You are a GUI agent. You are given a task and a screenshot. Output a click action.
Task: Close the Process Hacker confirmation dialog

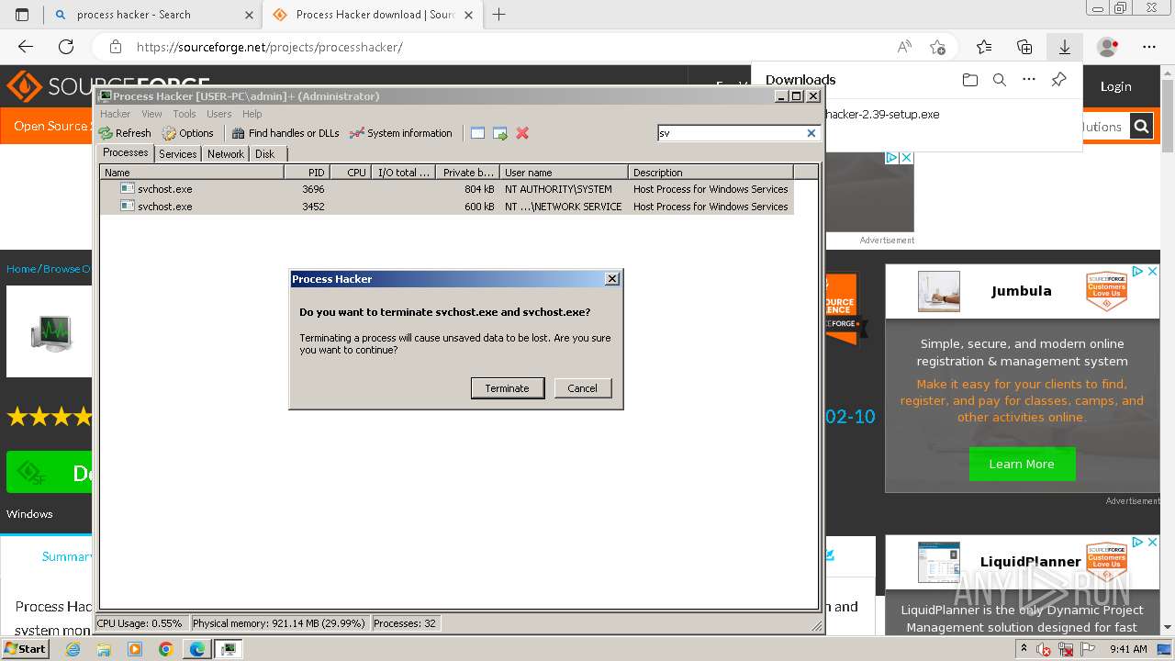click(x=612, y=279)
